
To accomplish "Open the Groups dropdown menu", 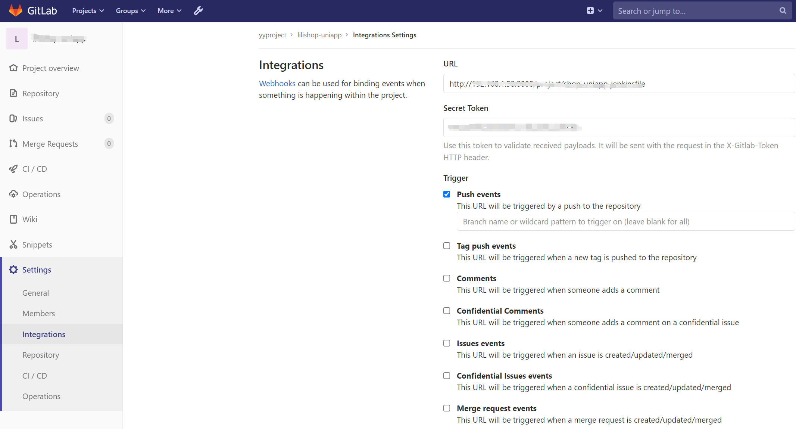I will pyautogui.click(x=131, y=11).
